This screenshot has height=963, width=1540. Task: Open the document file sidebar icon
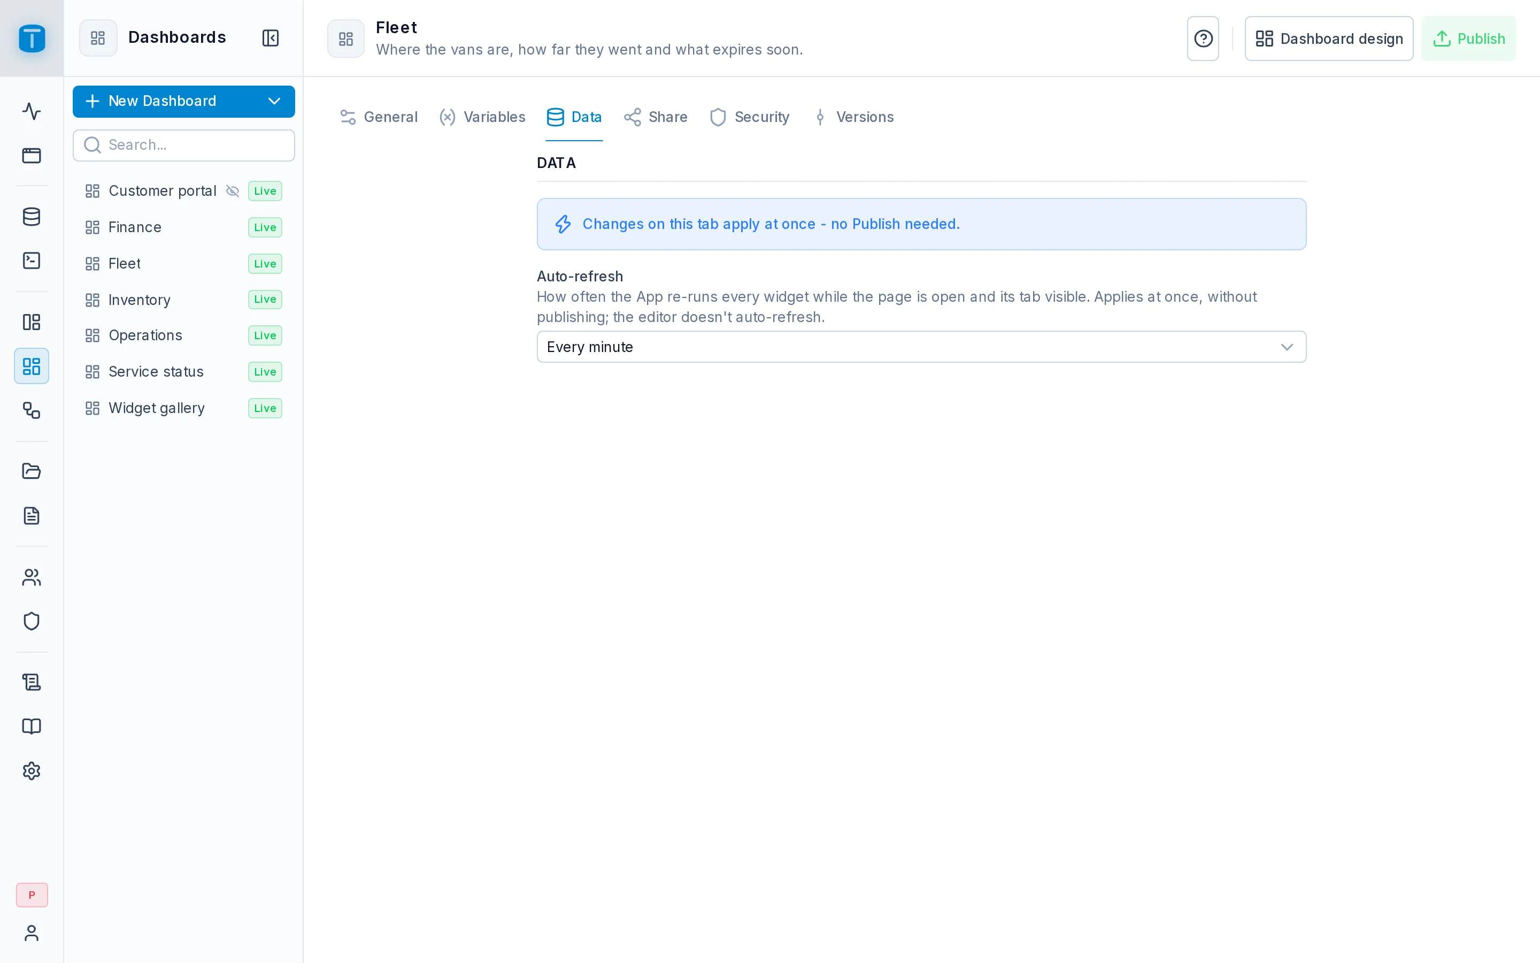(x=31, y=515)
